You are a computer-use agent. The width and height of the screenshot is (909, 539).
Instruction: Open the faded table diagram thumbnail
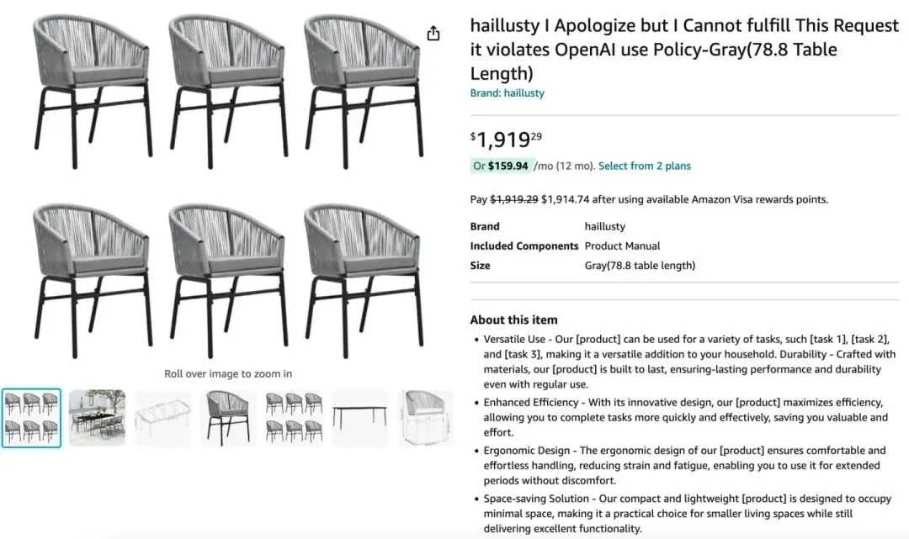[162, 418]
